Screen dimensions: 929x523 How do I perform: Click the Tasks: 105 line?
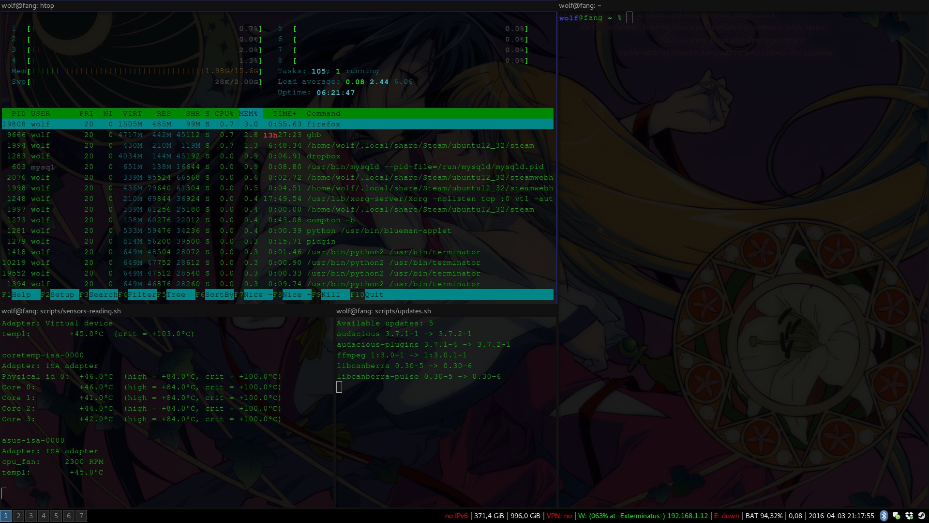pos(328,71)
